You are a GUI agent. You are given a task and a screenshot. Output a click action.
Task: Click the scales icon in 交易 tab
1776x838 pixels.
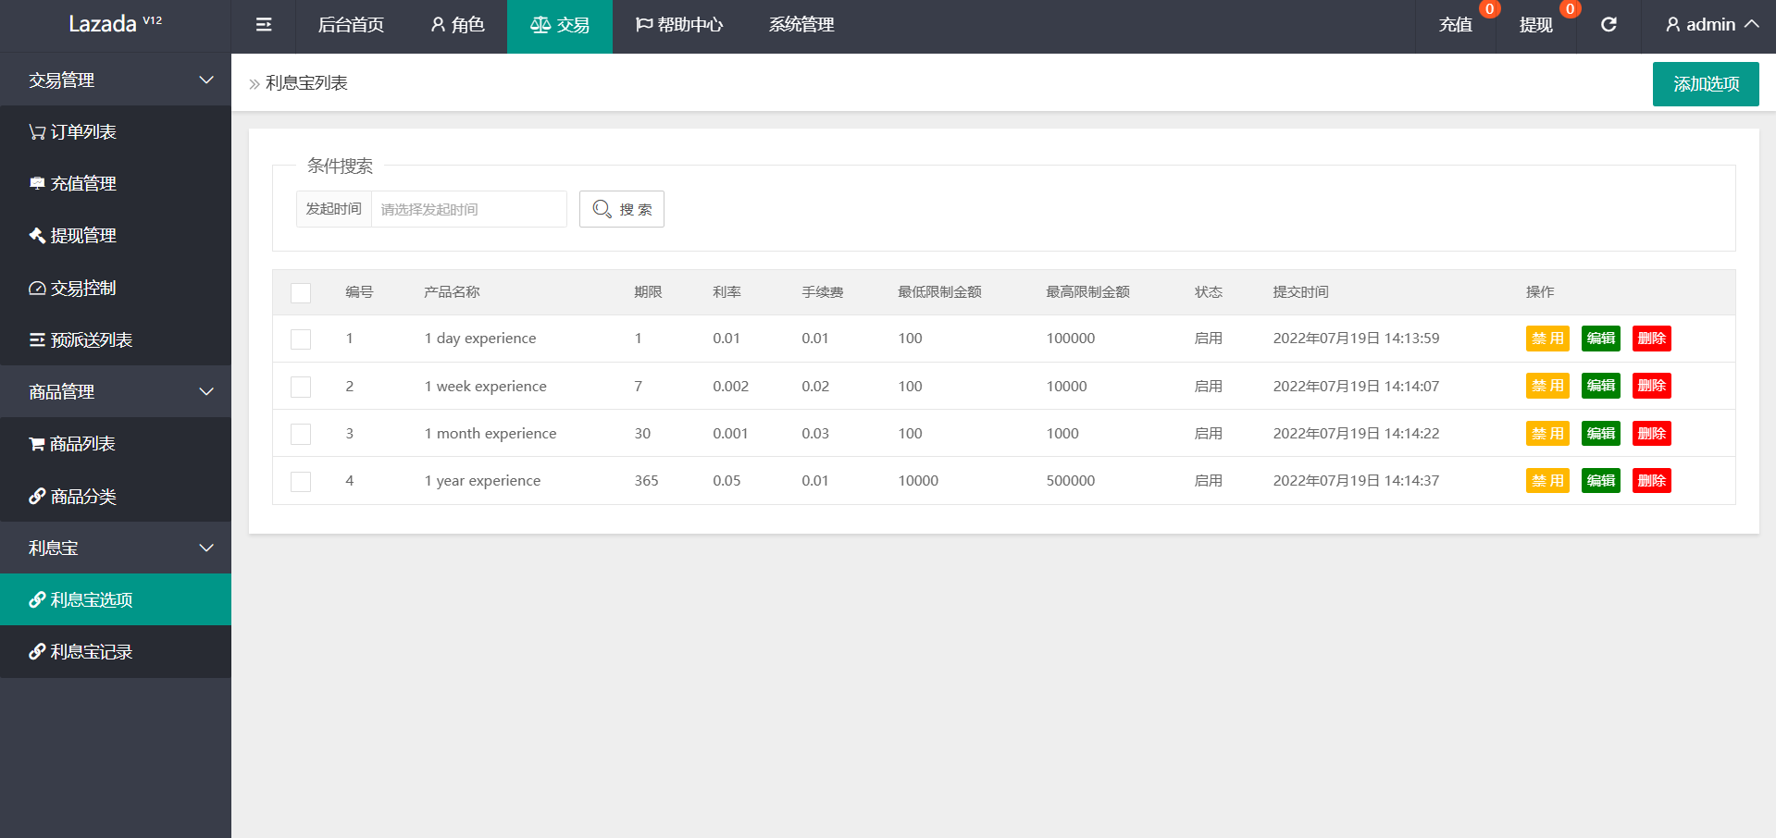click(x=540, y=25)
